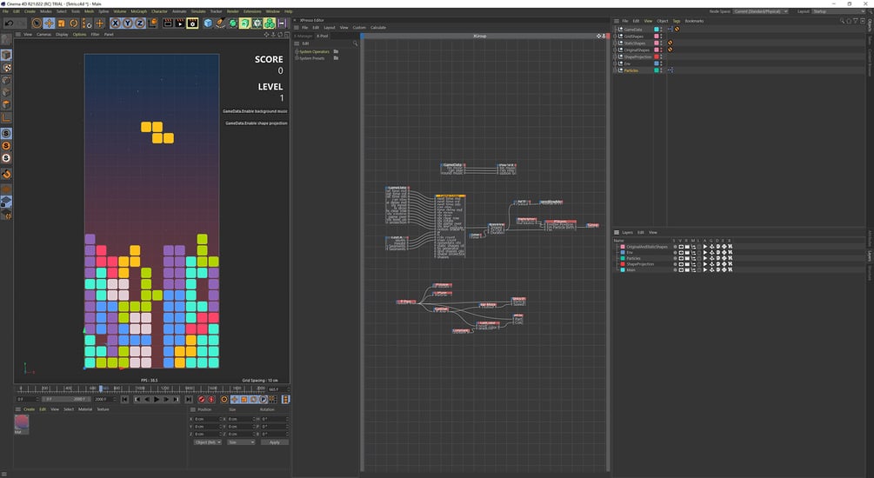Activate the Scale tool
Image resolution: width=874 pixels, height=478 pixels.
(x=62, y=23)
